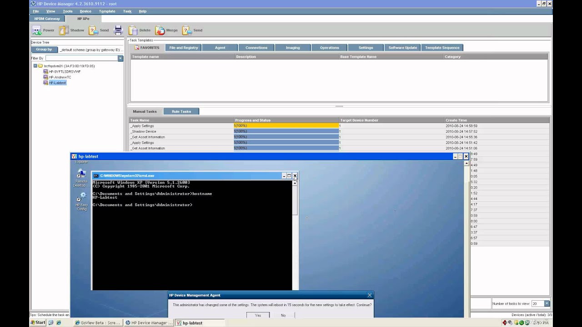Open the Remote Desktop shortcut in hp-labtest
This screenshot has height=327, width=582.
pos(81,173)
